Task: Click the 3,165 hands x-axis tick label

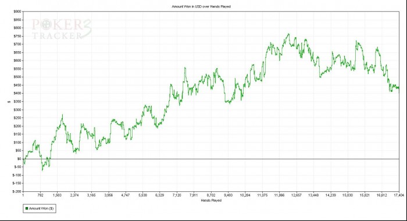Action: click(x=91, y=195)
